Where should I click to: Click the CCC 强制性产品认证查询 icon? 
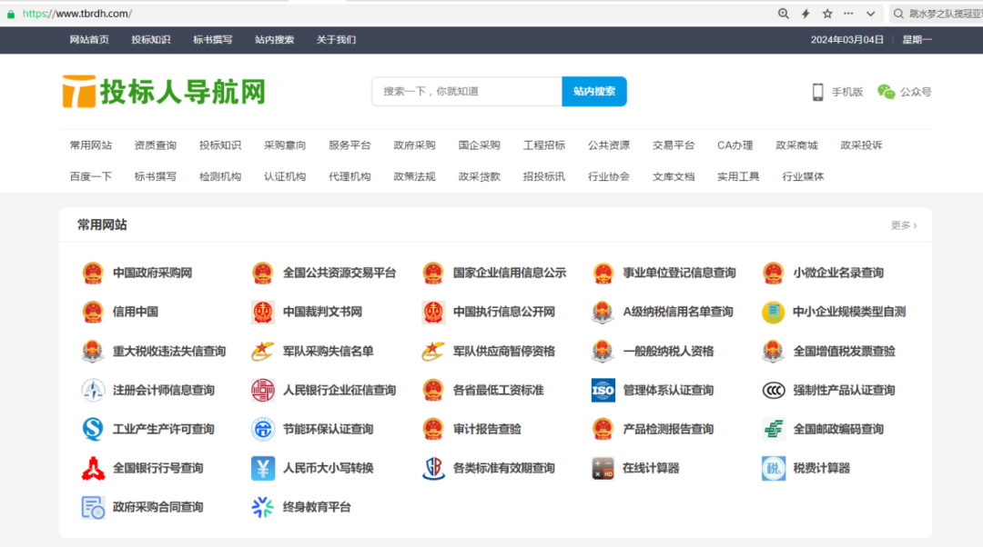pos(773,390)
